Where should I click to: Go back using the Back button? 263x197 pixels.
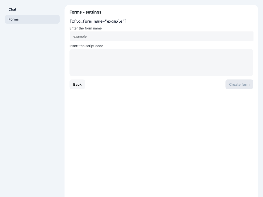point(77,84)
